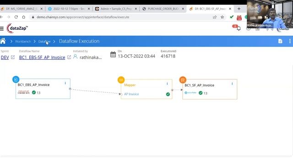Select the DF: BC1_EBS-SF_AP_Invo browser tab

click(x=210, y=9)
